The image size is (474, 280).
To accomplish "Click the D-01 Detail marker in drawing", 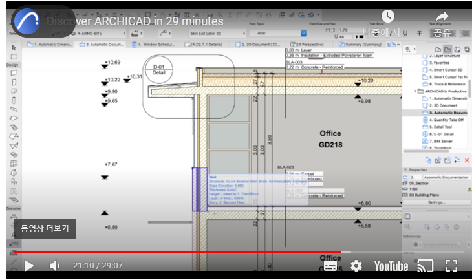I will [x=158, y=70].
